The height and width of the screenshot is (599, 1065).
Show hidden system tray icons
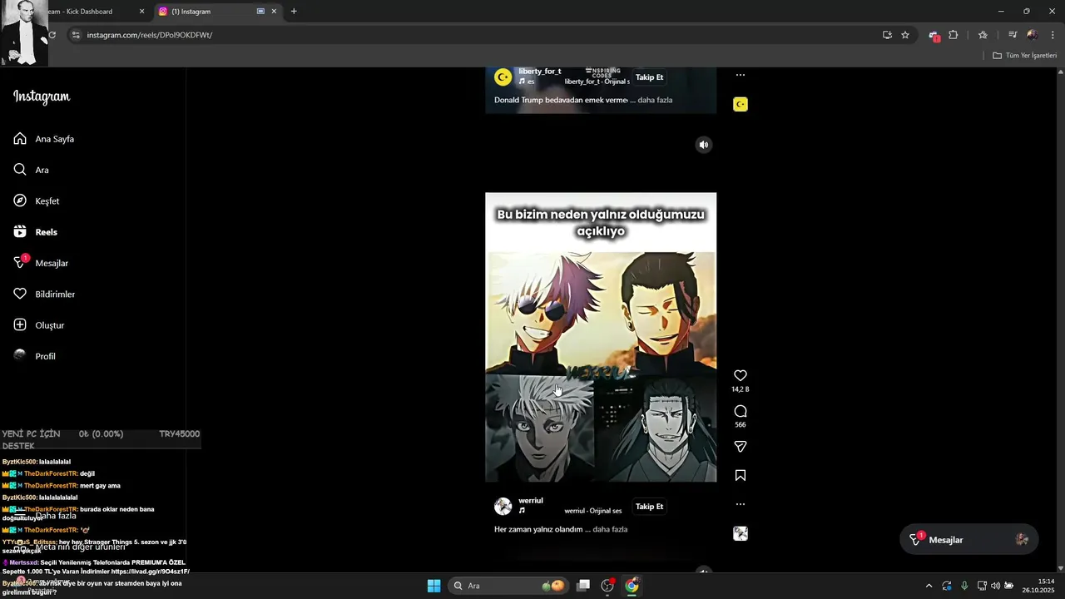pos(929,586)
